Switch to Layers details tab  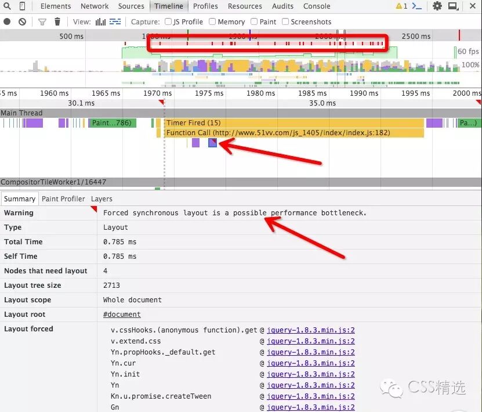pos(102,199)
